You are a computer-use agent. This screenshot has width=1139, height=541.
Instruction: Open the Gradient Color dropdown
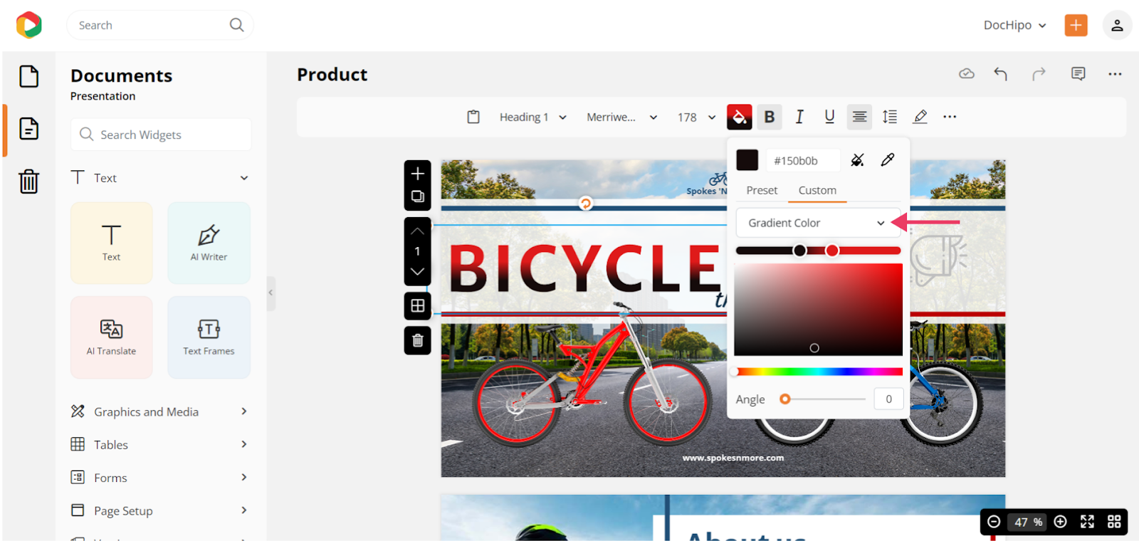pos(817,223)
